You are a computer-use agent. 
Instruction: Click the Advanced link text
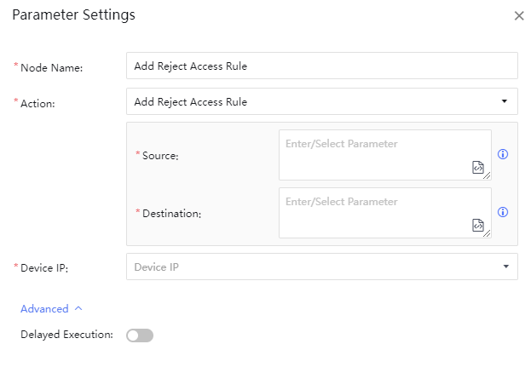(x=44, y=309)
